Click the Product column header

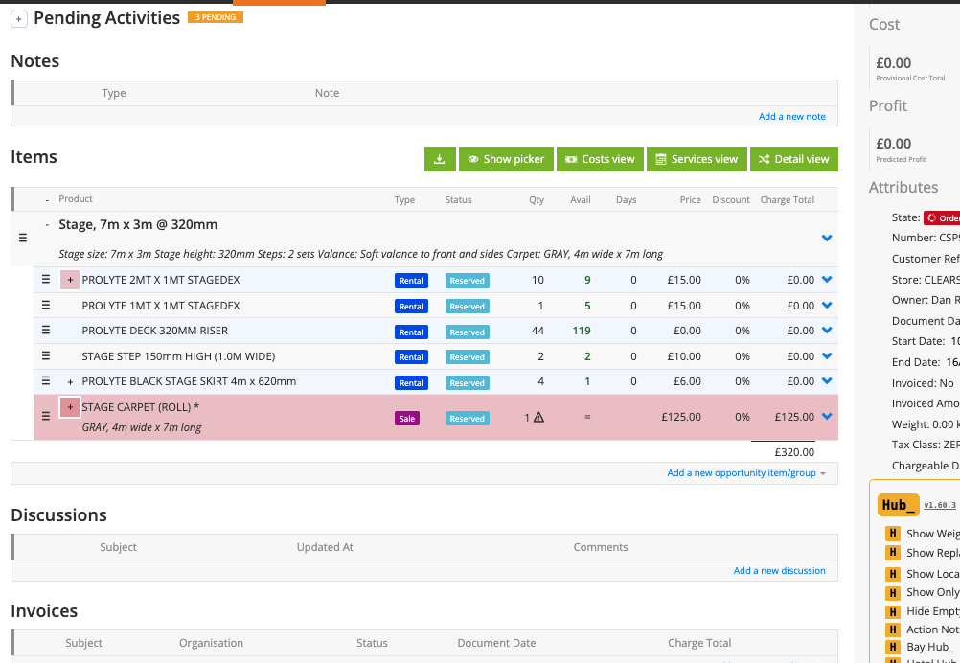76,199
